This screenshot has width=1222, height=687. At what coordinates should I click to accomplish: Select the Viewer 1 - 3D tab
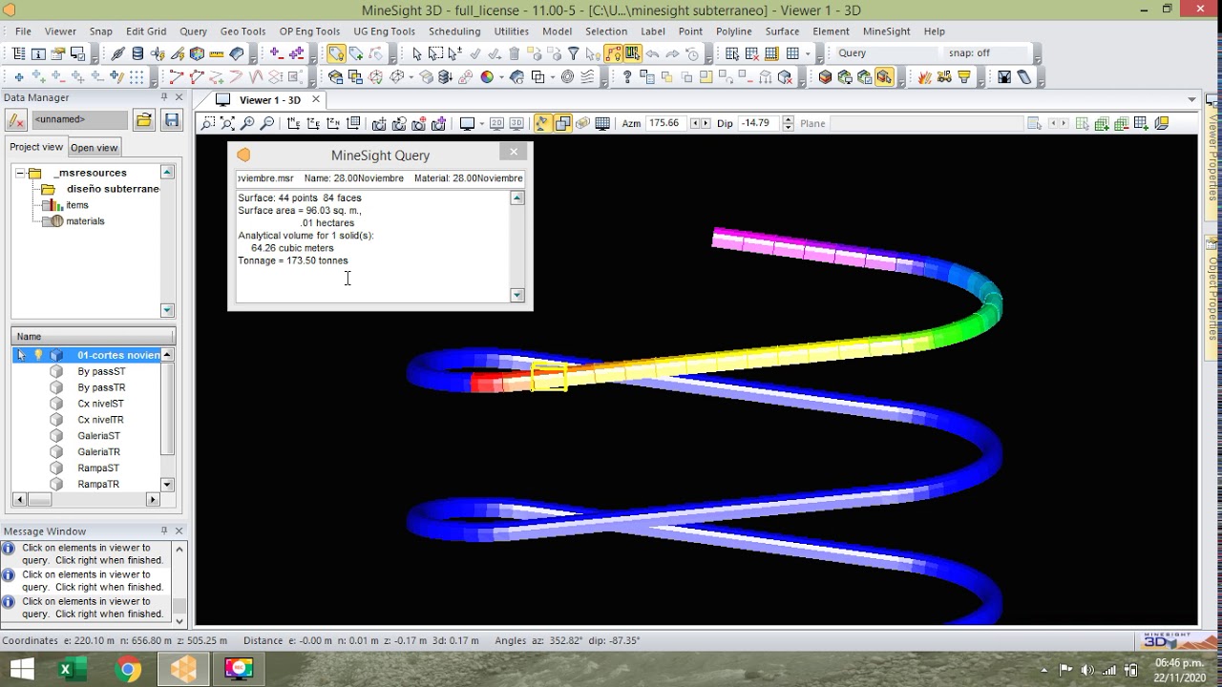pyautogui.click(x=269, y=100)
